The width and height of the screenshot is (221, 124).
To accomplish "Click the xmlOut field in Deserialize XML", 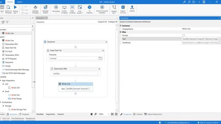I will (x=76, y=73).
